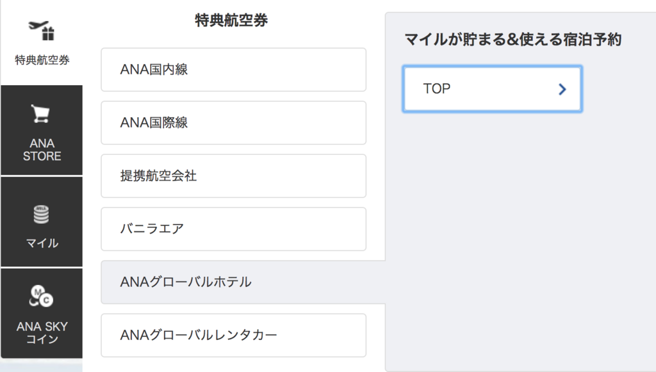Choose ANA国際線 from the list
Image resolution: width=656 pixels, height=372 pixels.
click(x=233, y=122)
